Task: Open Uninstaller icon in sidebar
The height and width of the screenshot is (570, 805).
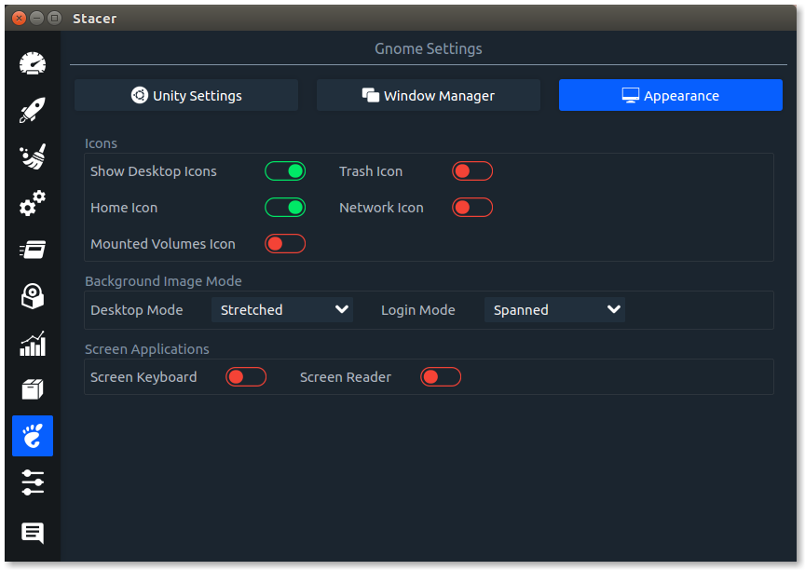Action: click(x=33, y=296)
